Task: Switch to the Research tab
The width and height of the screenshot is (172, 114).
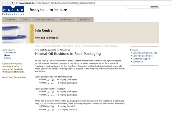Action: 84,19
